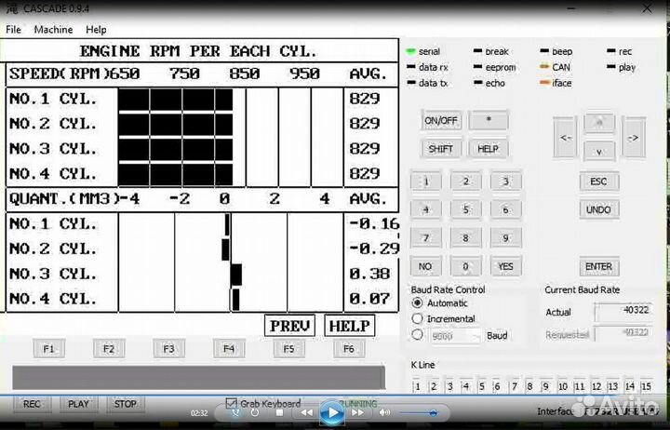Click the PREV label on scanner display
Viewport: 670px width, 430px height.
click(289, 326)
